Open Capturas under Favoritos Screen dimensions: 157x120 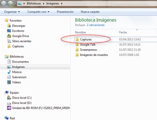18,46
